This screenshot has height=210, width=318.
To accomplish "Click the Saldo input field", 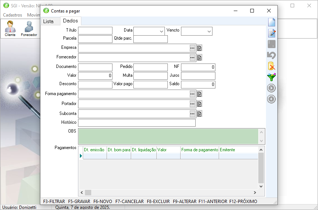I will pos(198,84).
